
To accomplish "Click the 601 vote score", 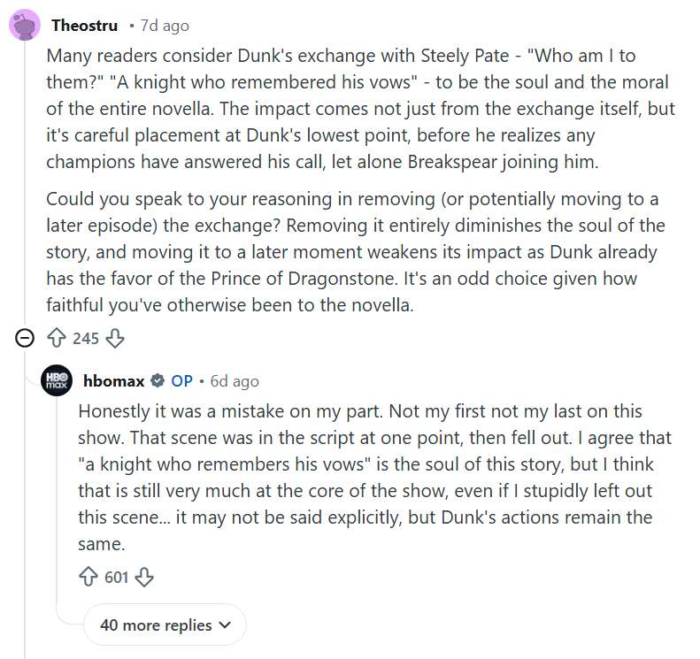I will coord(117,578).
